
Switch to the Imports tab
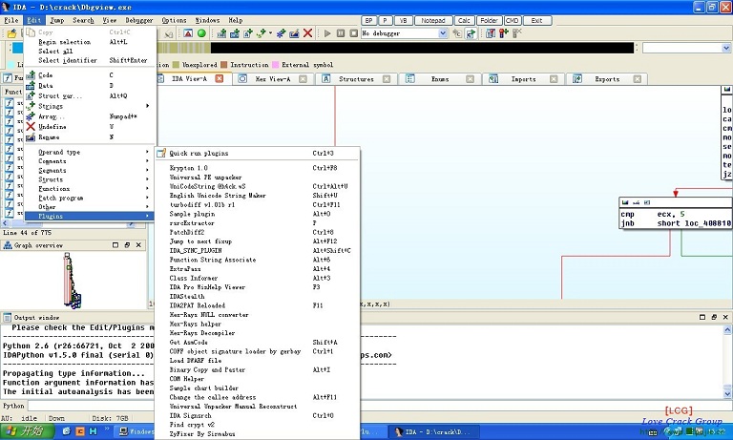(522, 79)
